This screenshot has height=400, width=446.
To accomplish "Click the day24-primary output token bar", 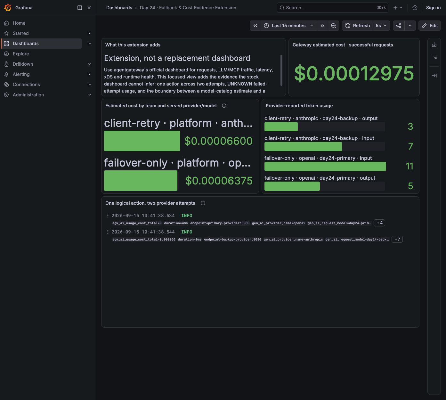I will (x=292, y=186).
